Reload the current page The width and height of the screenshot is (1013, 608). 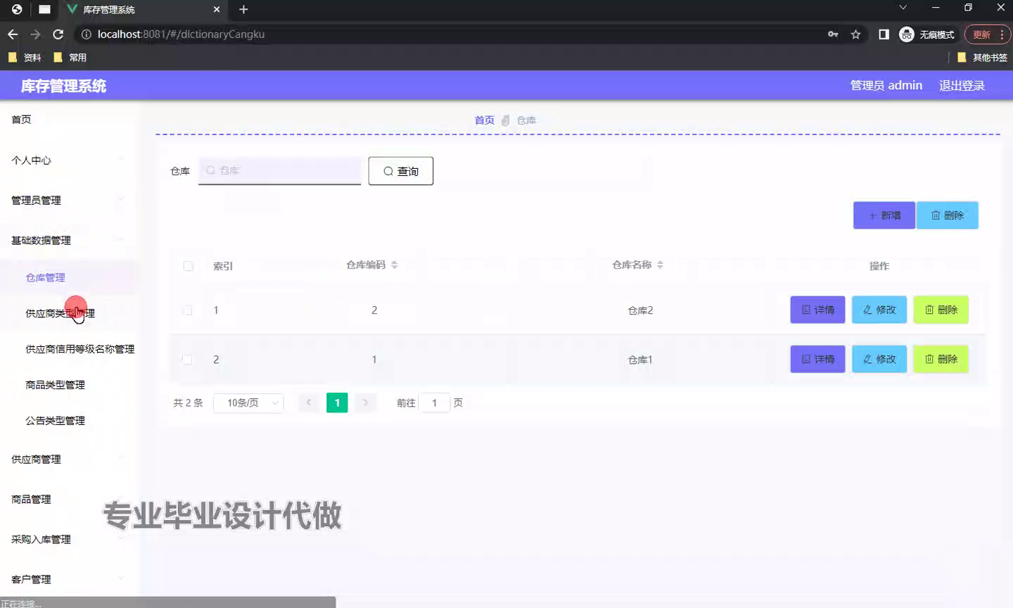click(x=58, y=34)
